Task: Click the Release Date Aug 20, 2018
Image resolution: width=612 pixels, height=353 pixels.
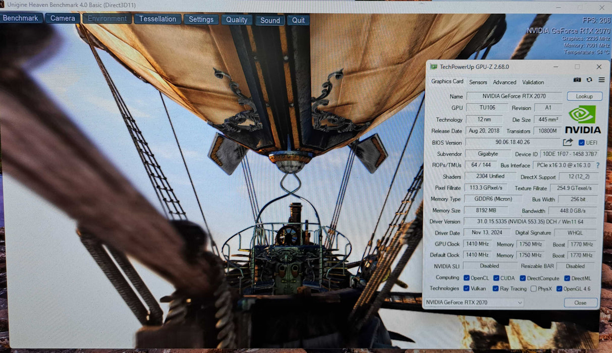Action: click(x=484, y=131)
